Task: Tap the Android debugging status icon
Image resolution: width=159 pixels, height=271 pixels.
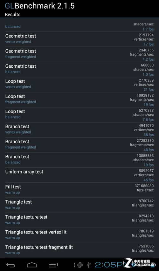Action: (80, 265)
